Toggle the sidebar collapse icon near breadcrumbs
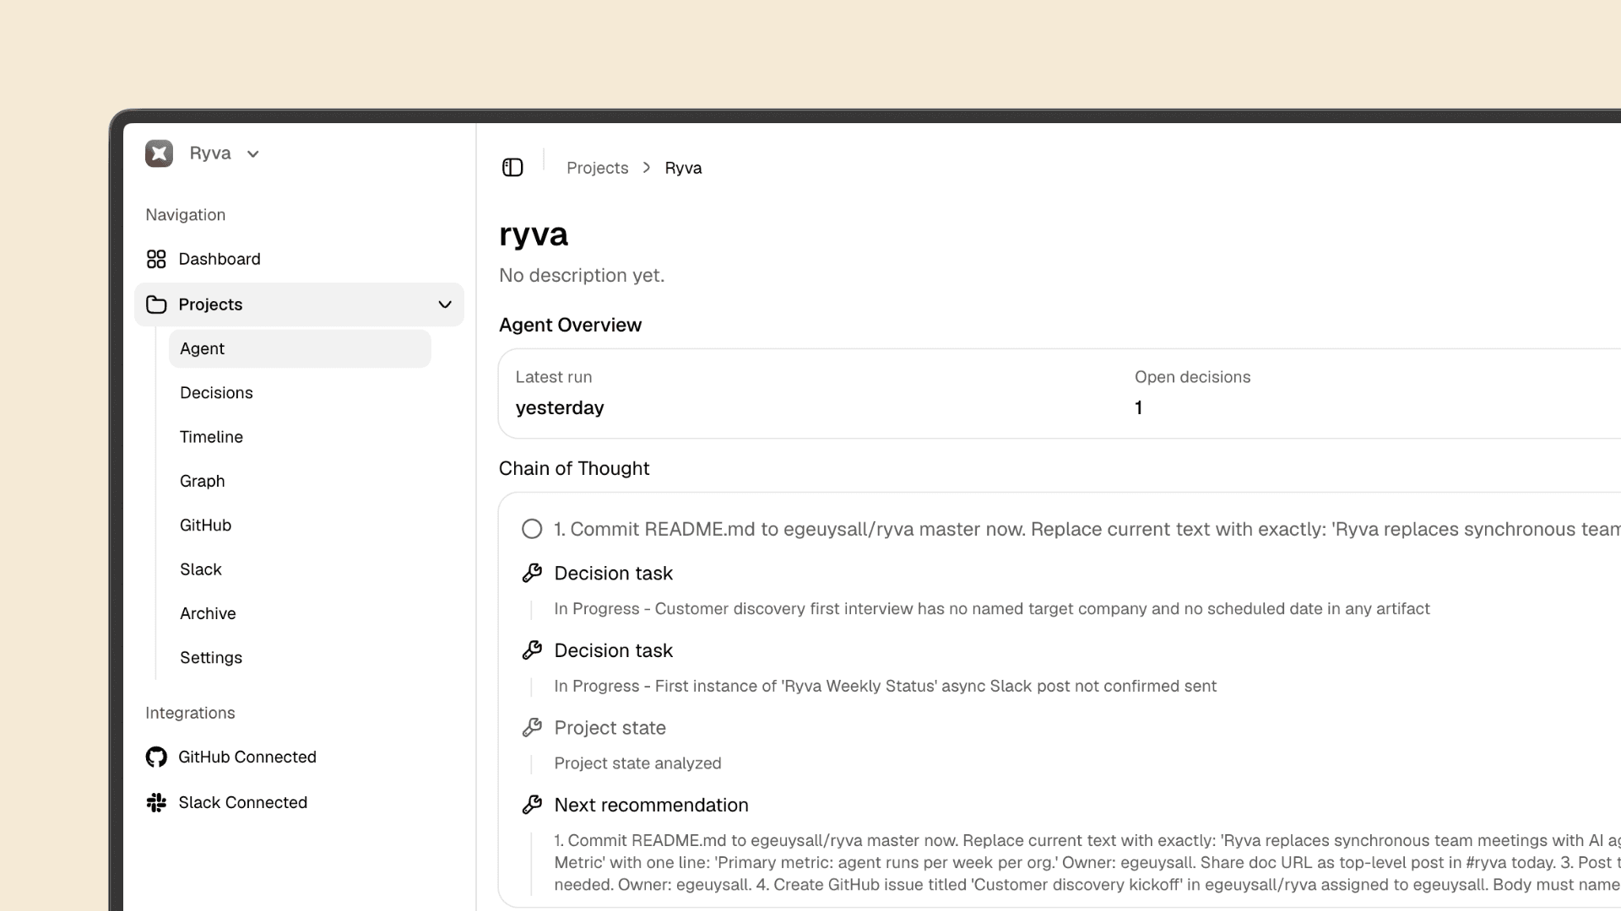 coord(512,167)
